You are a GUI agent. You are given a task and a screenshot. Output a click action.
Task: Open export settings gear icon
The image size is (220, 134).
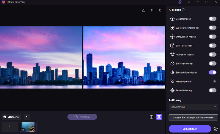(216, 129)
